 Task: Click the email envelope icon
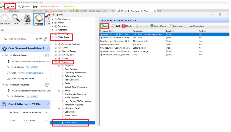(9, 73)
